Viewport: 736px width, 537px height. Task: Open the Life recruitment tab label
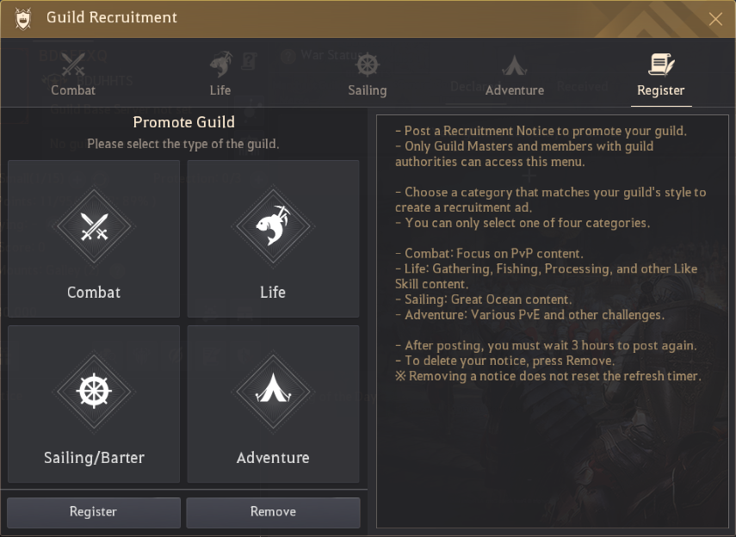[x=220, y=89]
